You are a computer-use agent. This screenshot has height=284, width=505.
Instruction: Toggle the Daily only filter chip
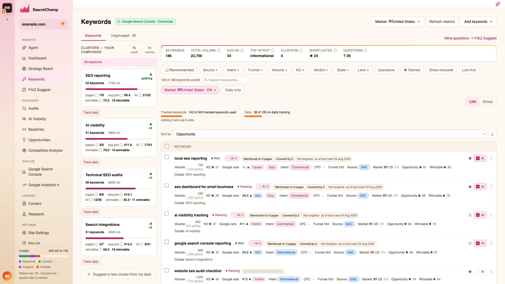coord(233,90)
